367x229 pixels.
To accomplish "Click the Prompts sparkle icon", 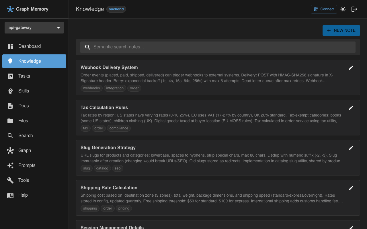I will click(x=10, y=165).
